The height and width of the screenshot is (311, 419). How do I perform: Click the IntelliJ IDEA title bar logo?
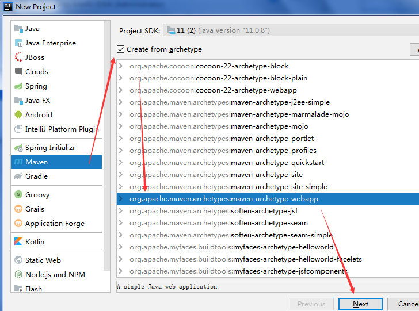(x=8, y=6)
